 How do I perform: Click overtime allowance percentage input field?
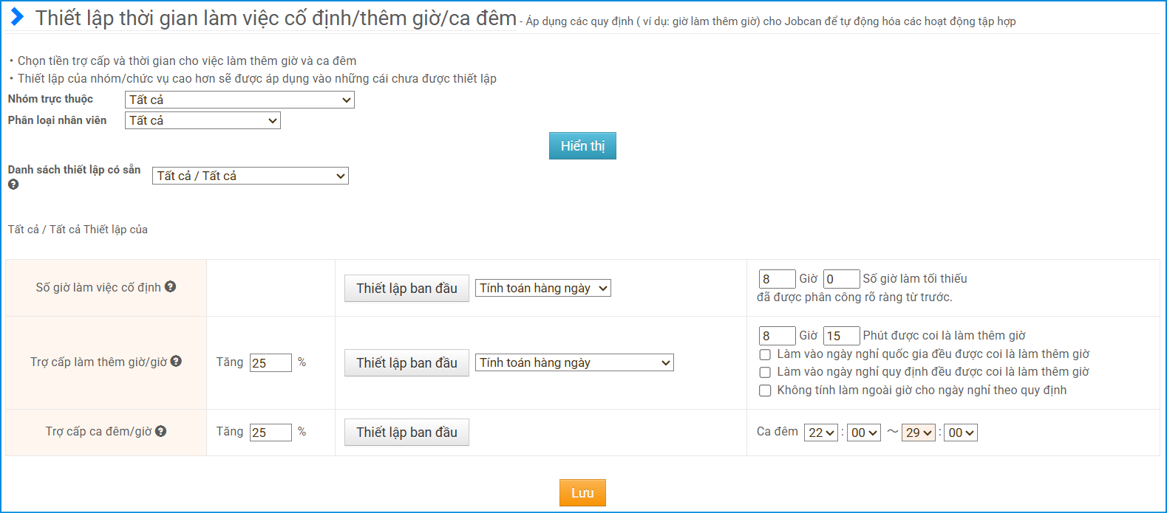[x=271, y=362]
